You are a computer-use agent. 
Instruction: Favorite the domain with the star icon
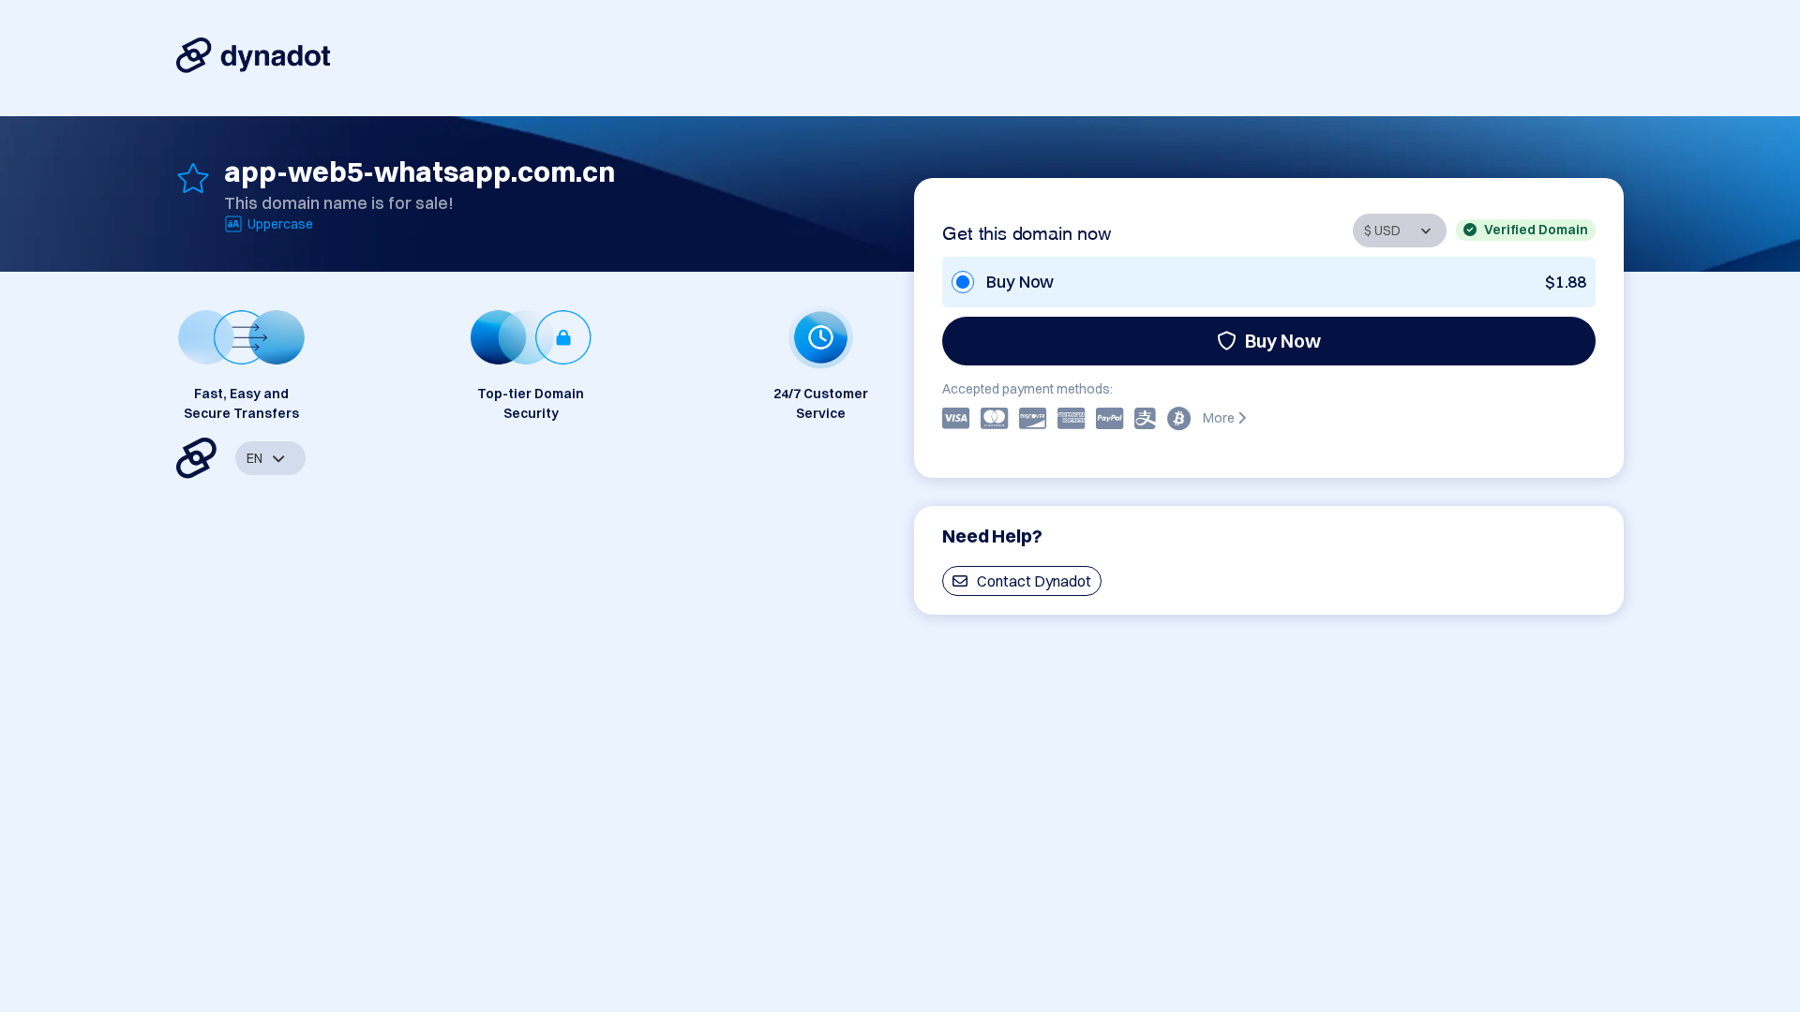click(x=193, y=178)
